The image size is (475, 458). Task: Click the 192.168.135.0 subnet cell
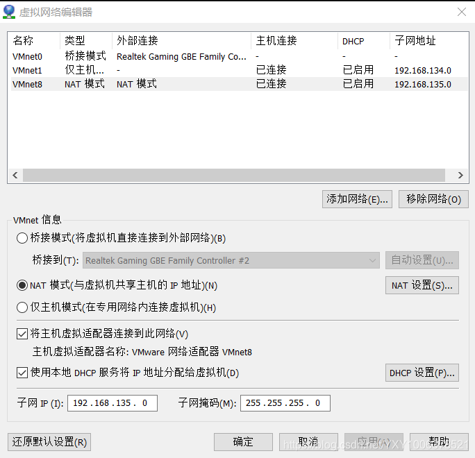[x=423, y=84]
